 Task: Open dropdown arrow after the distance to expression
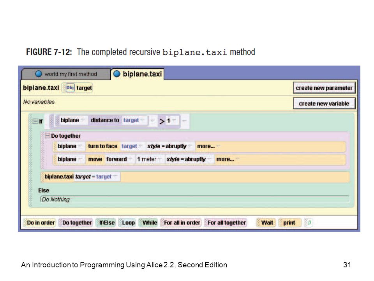153,120
